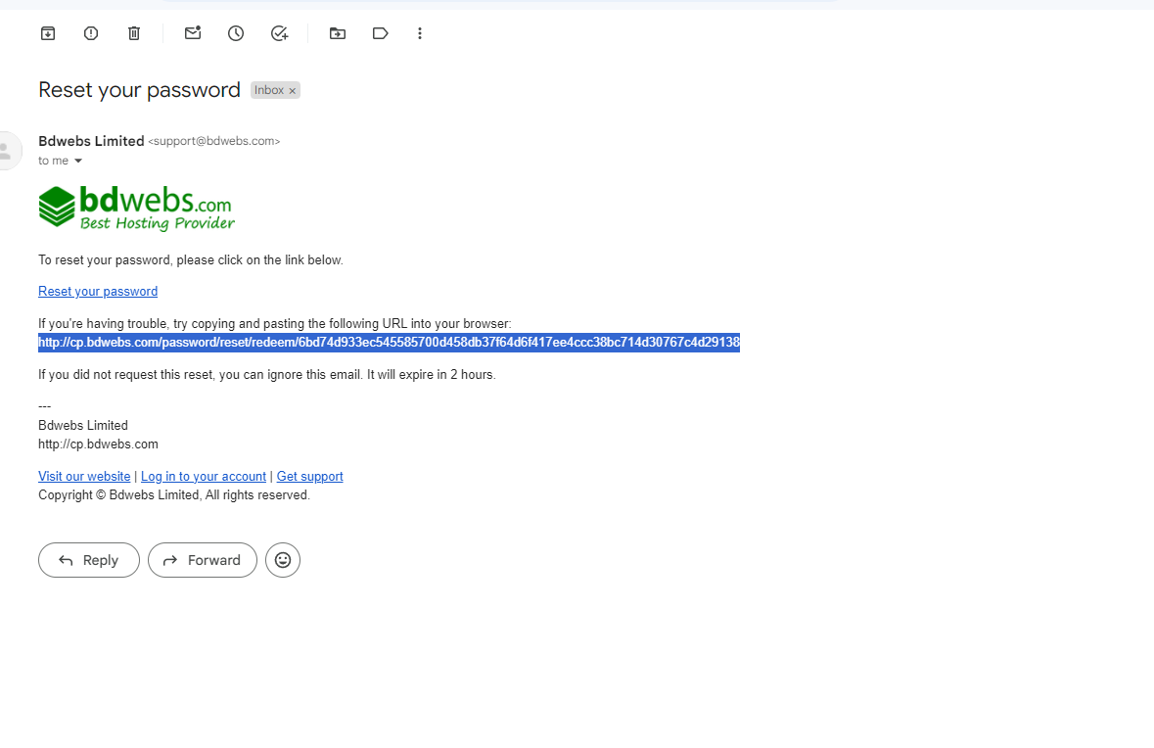
Task: Click sender name Bdwebs Limited
Action: click(x=91, y=141)
